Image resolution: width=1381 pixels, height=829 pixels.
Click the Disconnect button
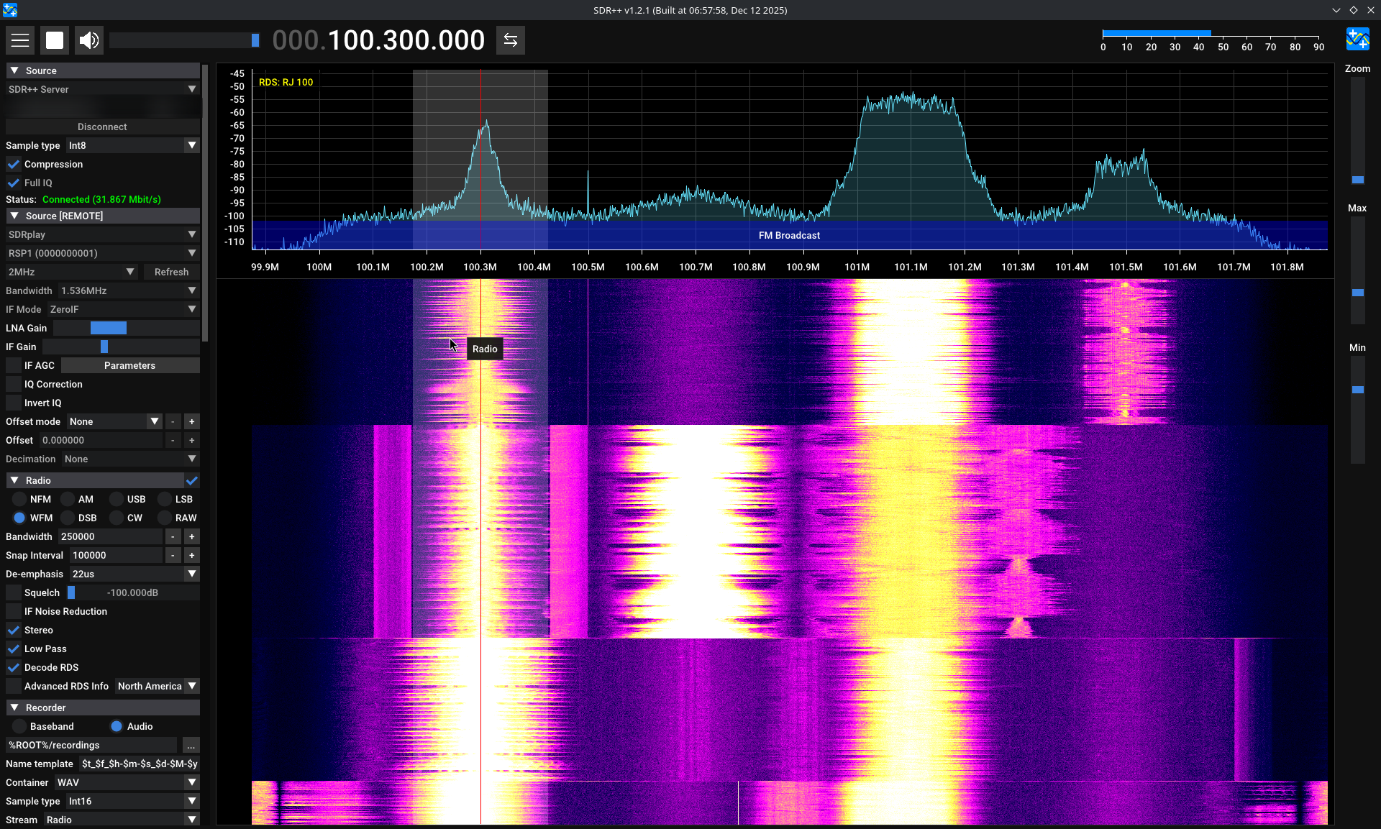pos(102,127)
